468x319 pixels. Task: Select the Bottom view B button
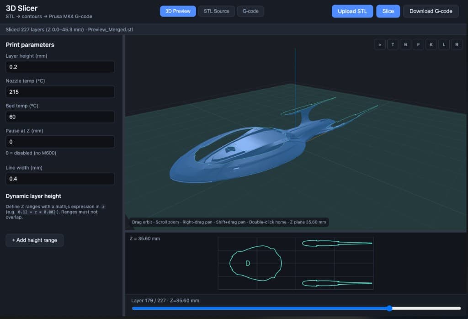coord(405,44)
